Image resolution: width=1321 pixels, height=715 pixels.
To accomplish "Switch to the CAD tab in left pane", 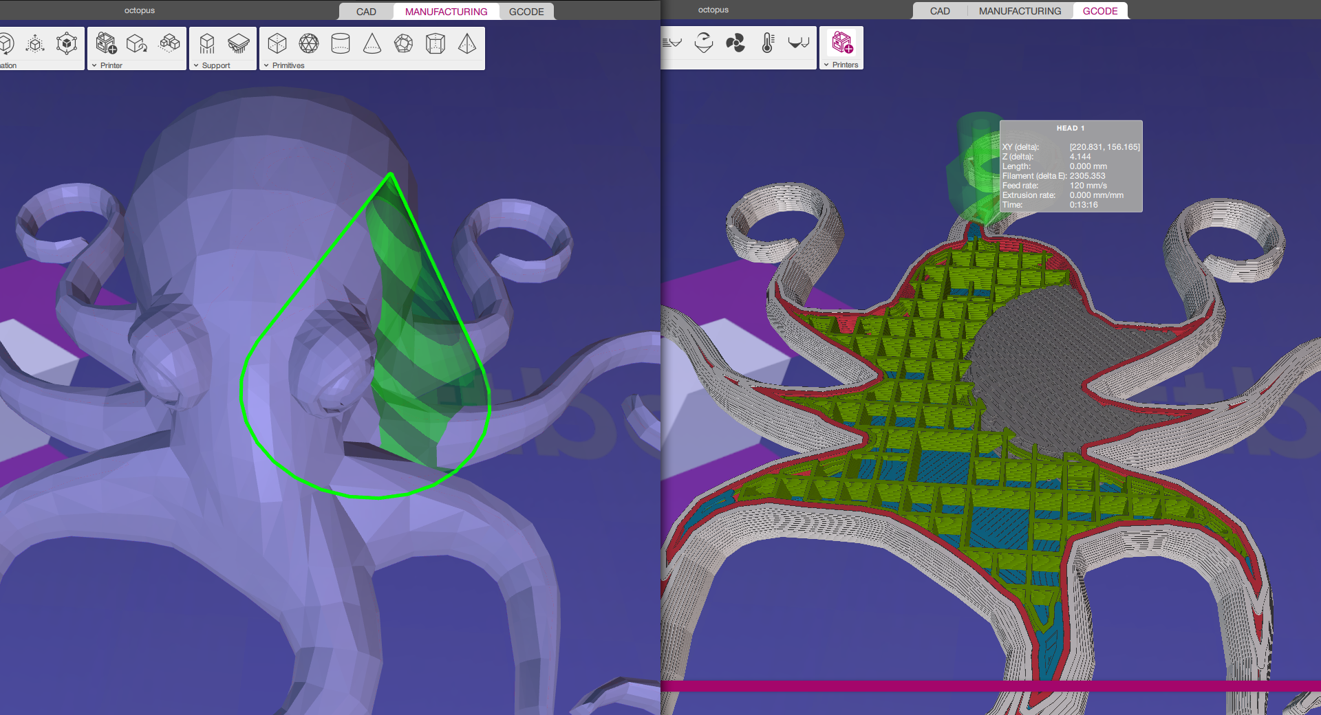I will click(366, 12).
